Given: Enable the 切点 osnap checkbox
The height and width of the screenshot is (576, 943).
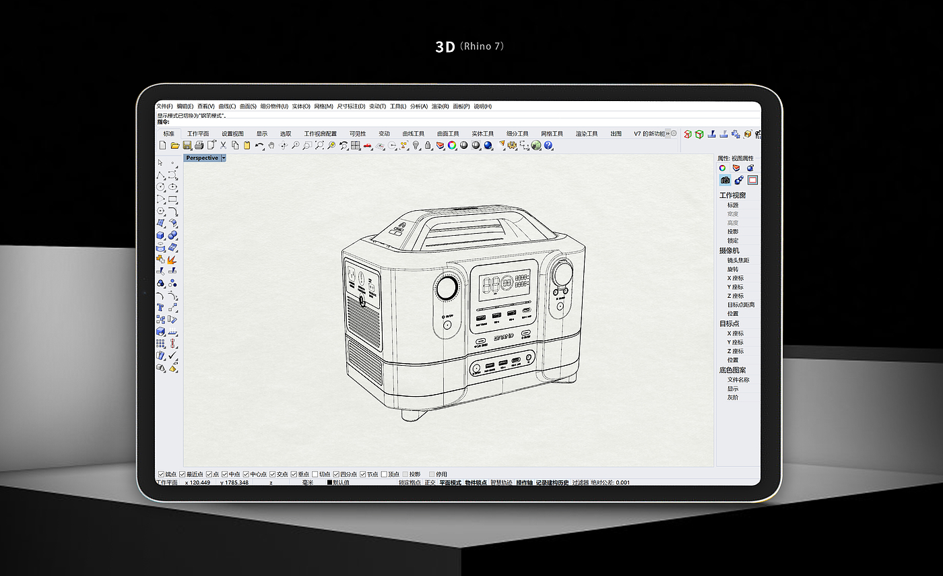Looking at the screenshot, I should click(315, 474).
